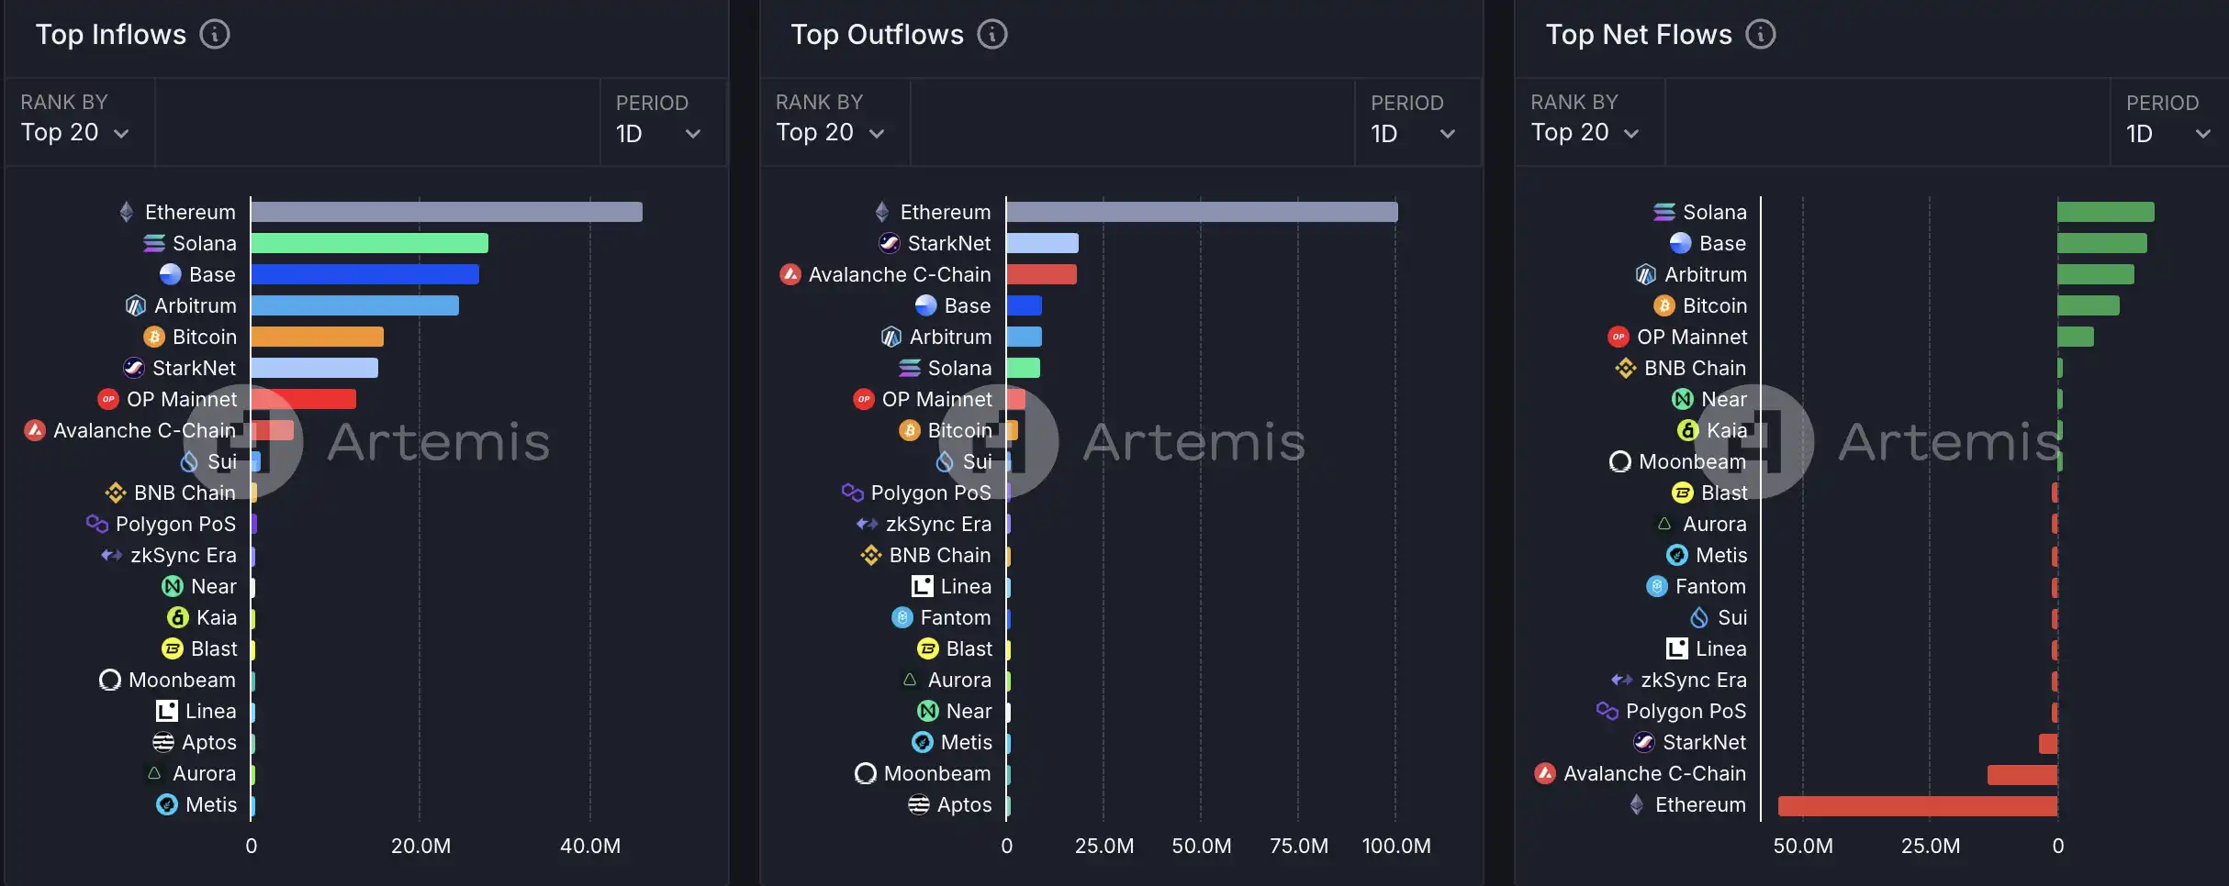Click the Avalanche logo in Top Net Flows

coord(1545,773)
